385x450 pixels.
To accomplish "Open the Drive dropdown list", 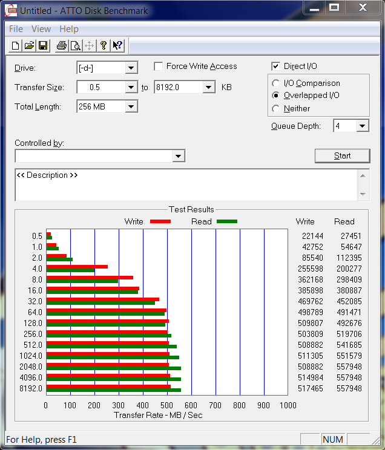I will [131, 68].
